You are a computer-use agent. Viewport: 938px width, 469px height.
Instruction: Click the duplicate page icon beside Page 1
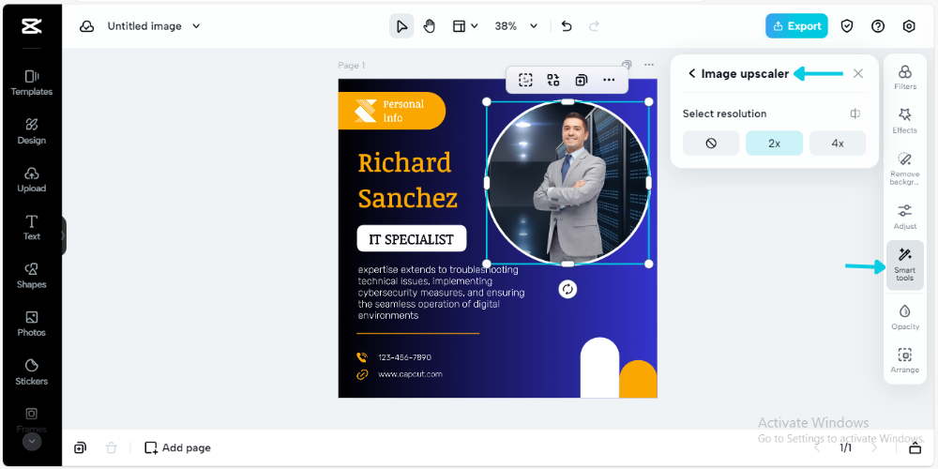click(627, 65)
